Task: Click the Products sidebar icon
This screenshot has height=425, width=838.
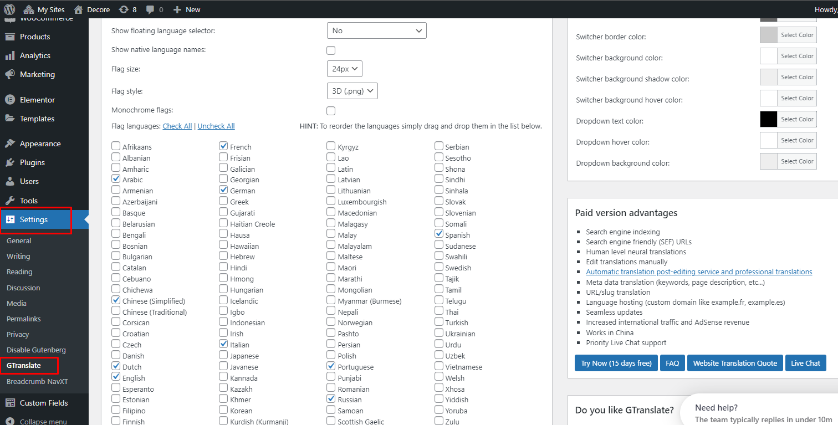Action: coord(10,37)
